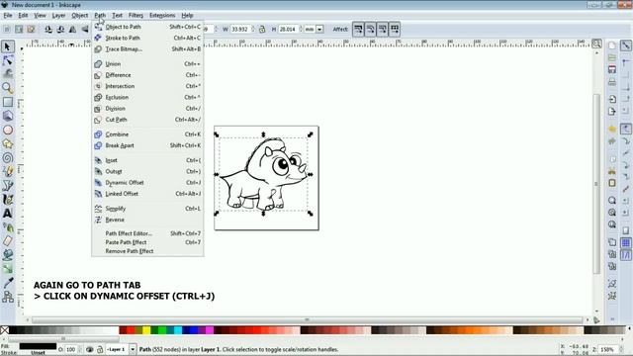Toggle first Affect button (scale stroke width)
Viewport: 633px width, 356px height.
pos(358,29)
